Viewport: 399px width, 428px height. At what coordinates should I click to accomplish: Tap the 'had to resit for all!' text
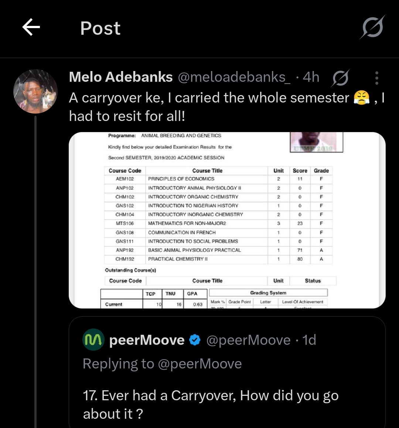[x=127, y=116]
